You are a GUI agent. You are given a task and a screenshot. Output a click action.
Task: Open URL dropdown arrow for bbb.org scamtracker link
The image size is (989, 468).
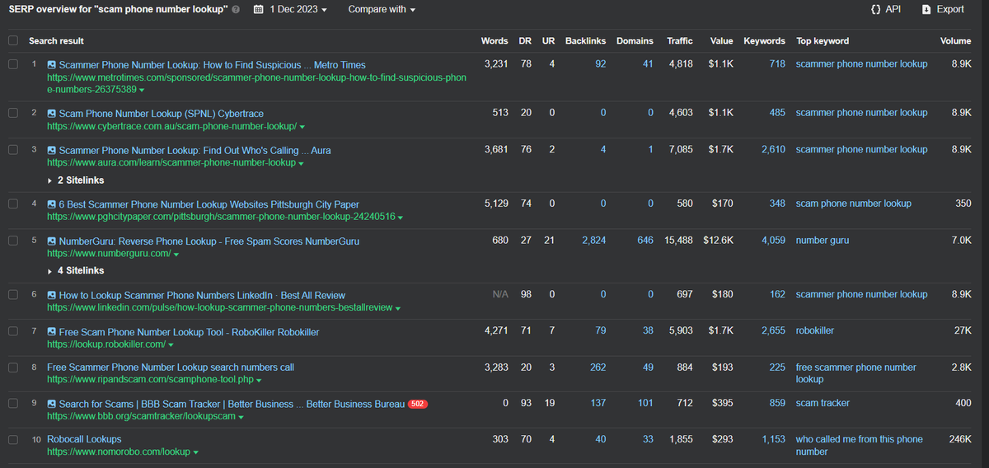tap(241, 418)
